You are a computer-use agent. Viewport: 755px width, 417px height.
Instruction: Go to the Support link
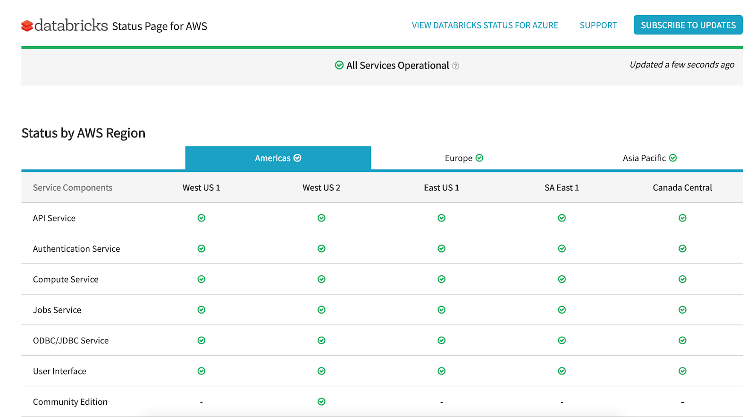click(598, 26)
